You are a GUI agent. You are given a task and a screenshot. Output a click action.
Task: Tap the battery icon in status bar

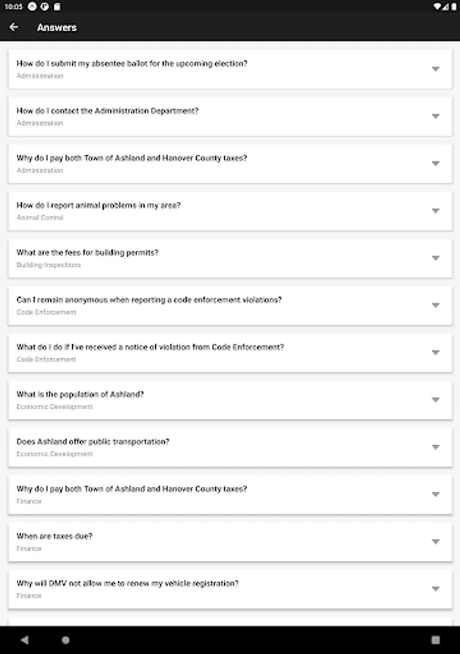[x=452, y=7]
